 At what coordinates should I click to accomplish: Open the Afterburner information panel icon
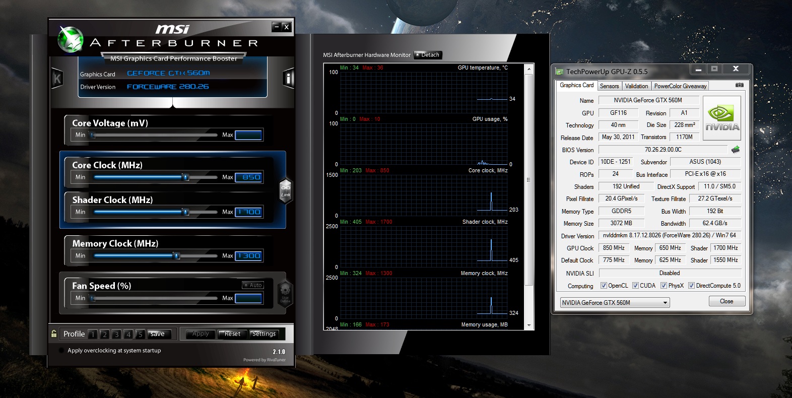pos(288,78)
